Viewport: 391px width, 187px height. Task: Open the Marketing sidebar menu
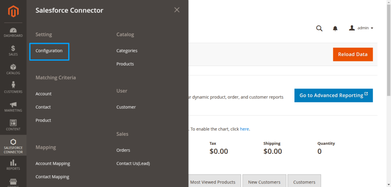13,107
